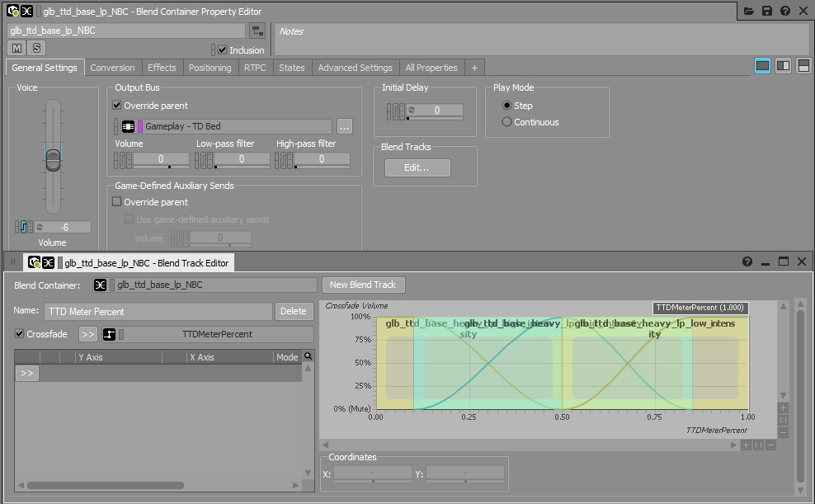This screenshot has width=815, height=504.
Task: Open help for the Property Editor
Action: [784, 11]
